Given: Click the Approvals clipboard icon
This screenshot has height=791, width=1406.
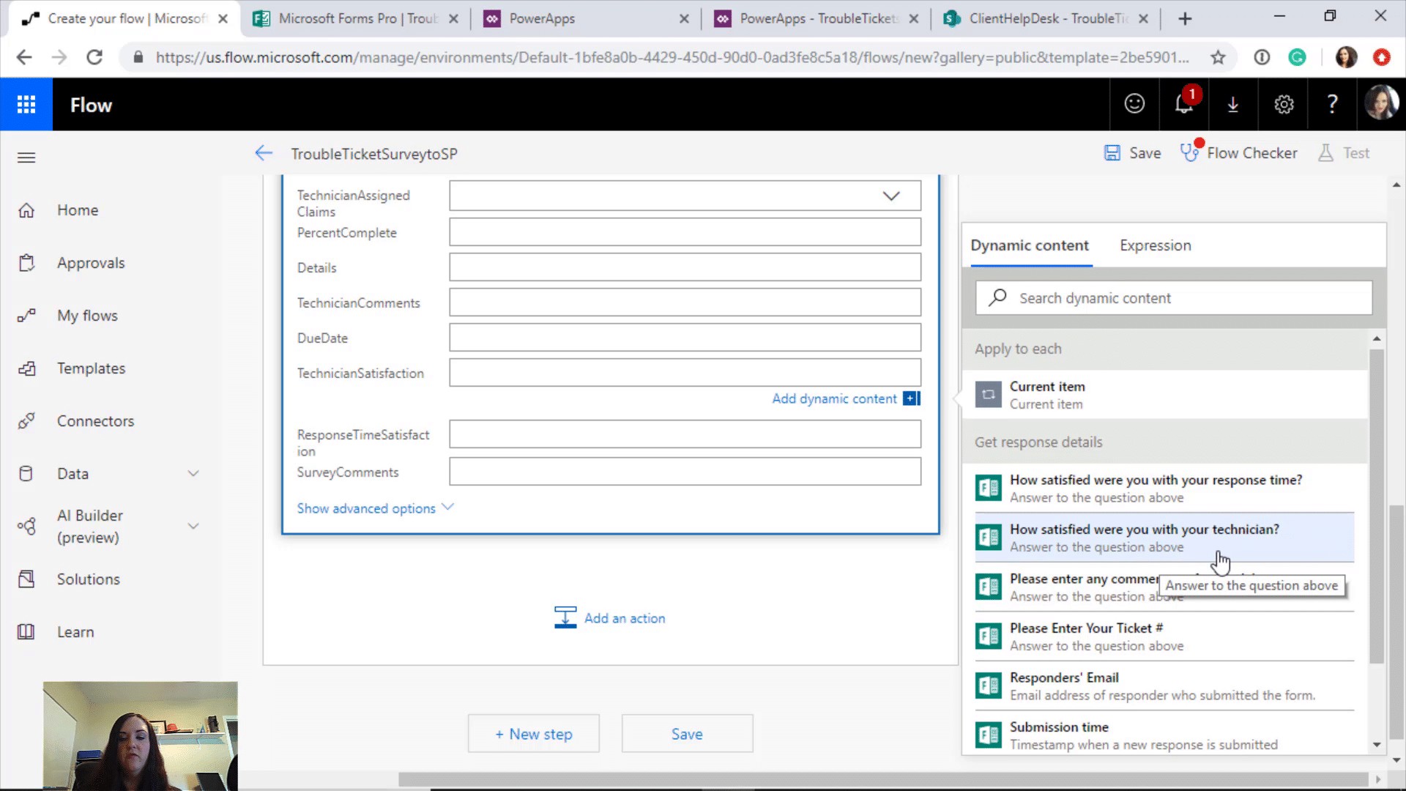Looking at the screenshot, I should point(26,263).
